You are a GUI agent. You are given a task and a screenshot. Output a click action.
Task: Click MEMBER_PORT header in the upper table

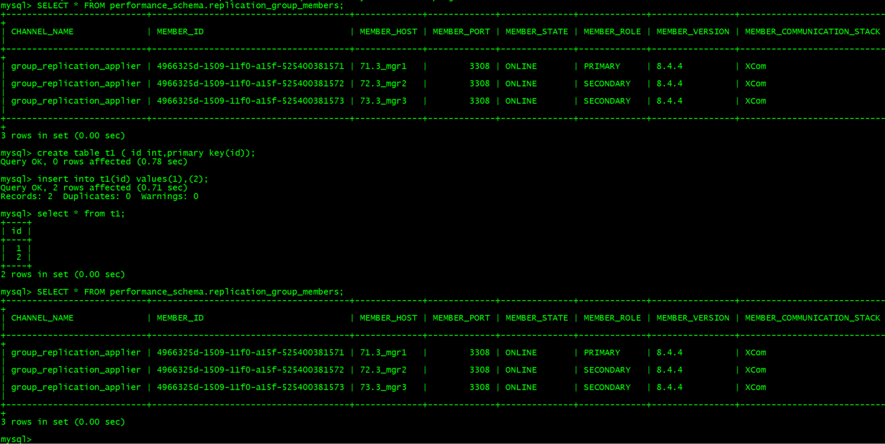(x=461, y=32)
